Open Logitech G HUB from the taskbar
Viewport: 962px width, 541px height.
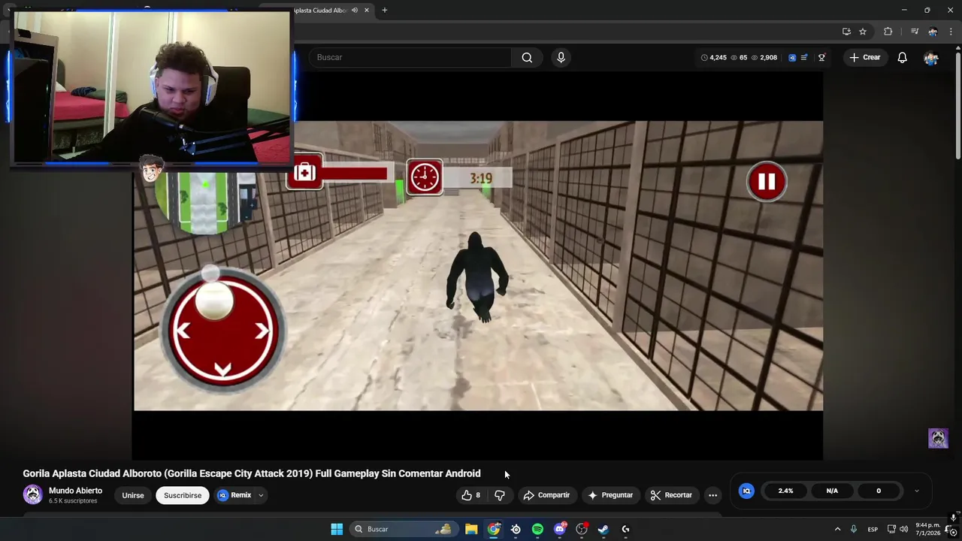[x=625, y=529]
